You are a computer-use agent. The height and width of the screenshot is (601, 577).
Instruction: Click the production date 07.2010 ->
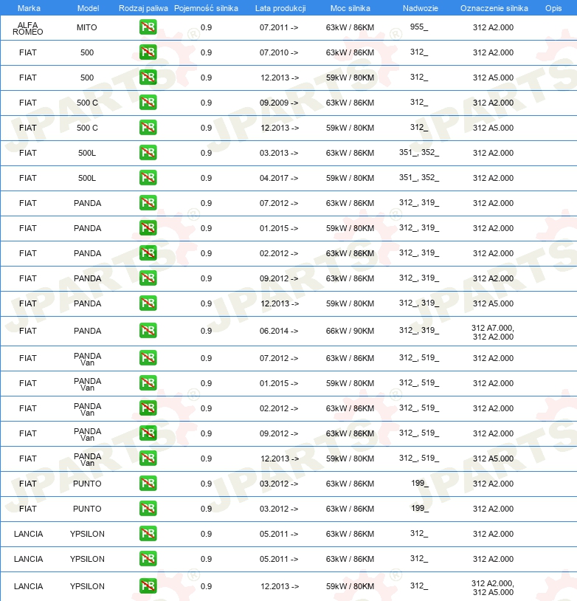tap(278, 52)
